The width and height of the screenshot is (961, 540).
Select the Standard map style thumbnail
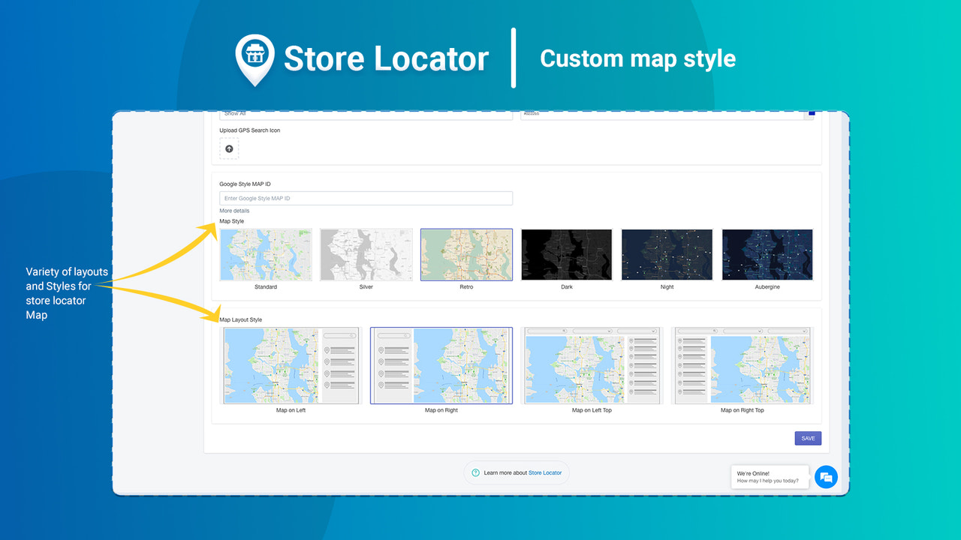tap(266, 254)
